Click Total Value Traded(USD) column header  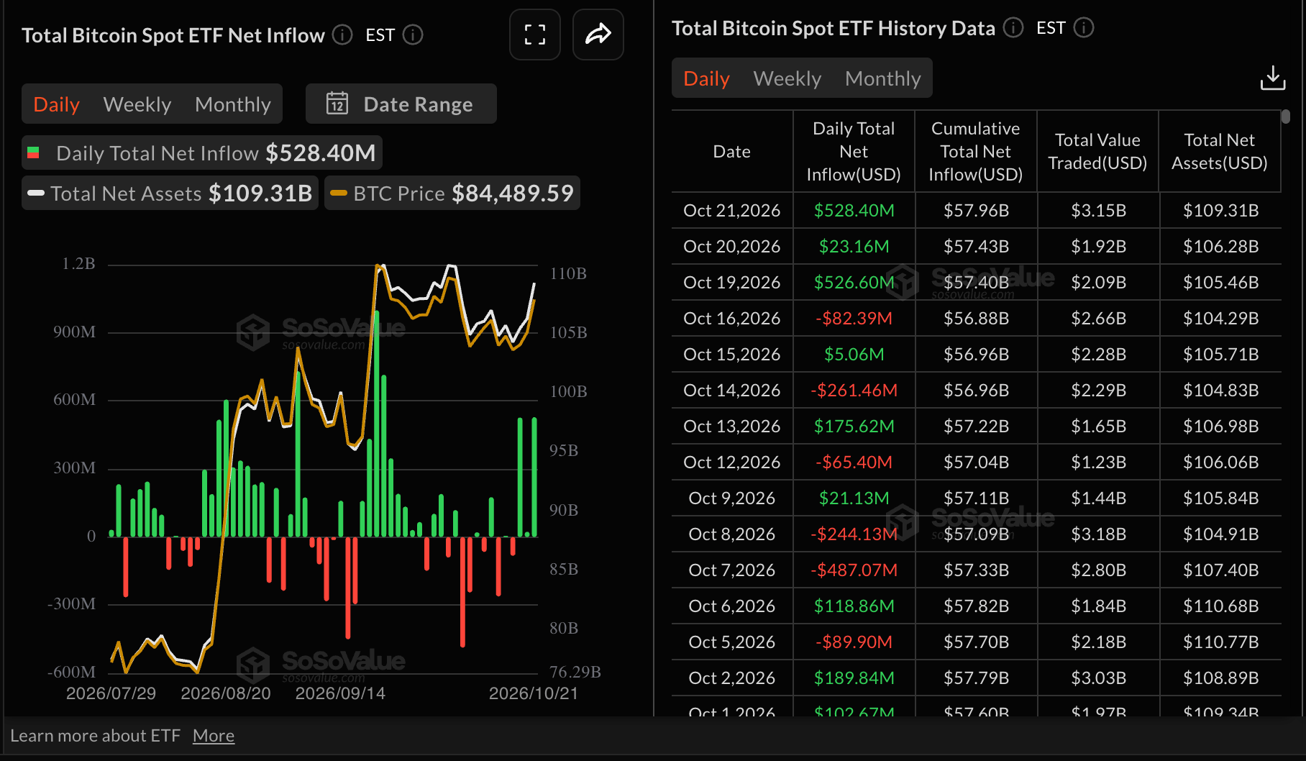[1097, 151]
